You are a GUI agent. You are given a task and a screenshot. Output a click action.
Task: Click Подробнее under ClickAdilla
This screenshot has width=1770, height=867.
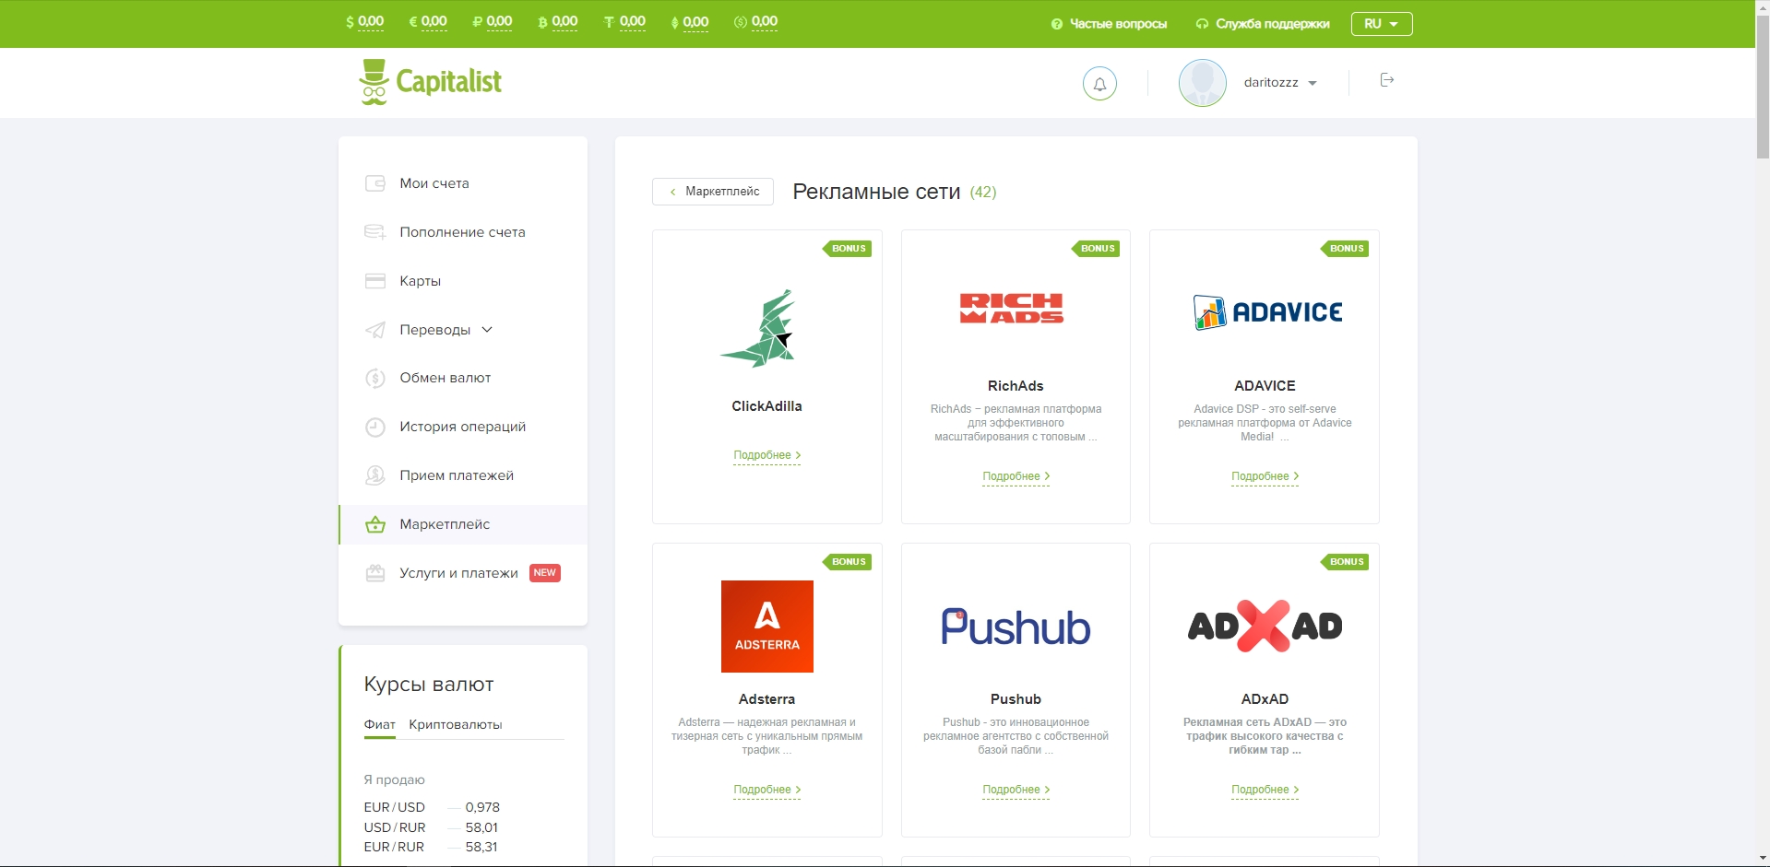tap(767, 455)
